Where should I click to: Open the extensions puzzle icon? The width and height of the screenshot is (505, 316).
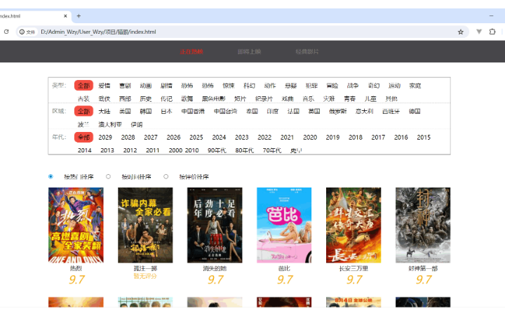pos(492,32)
